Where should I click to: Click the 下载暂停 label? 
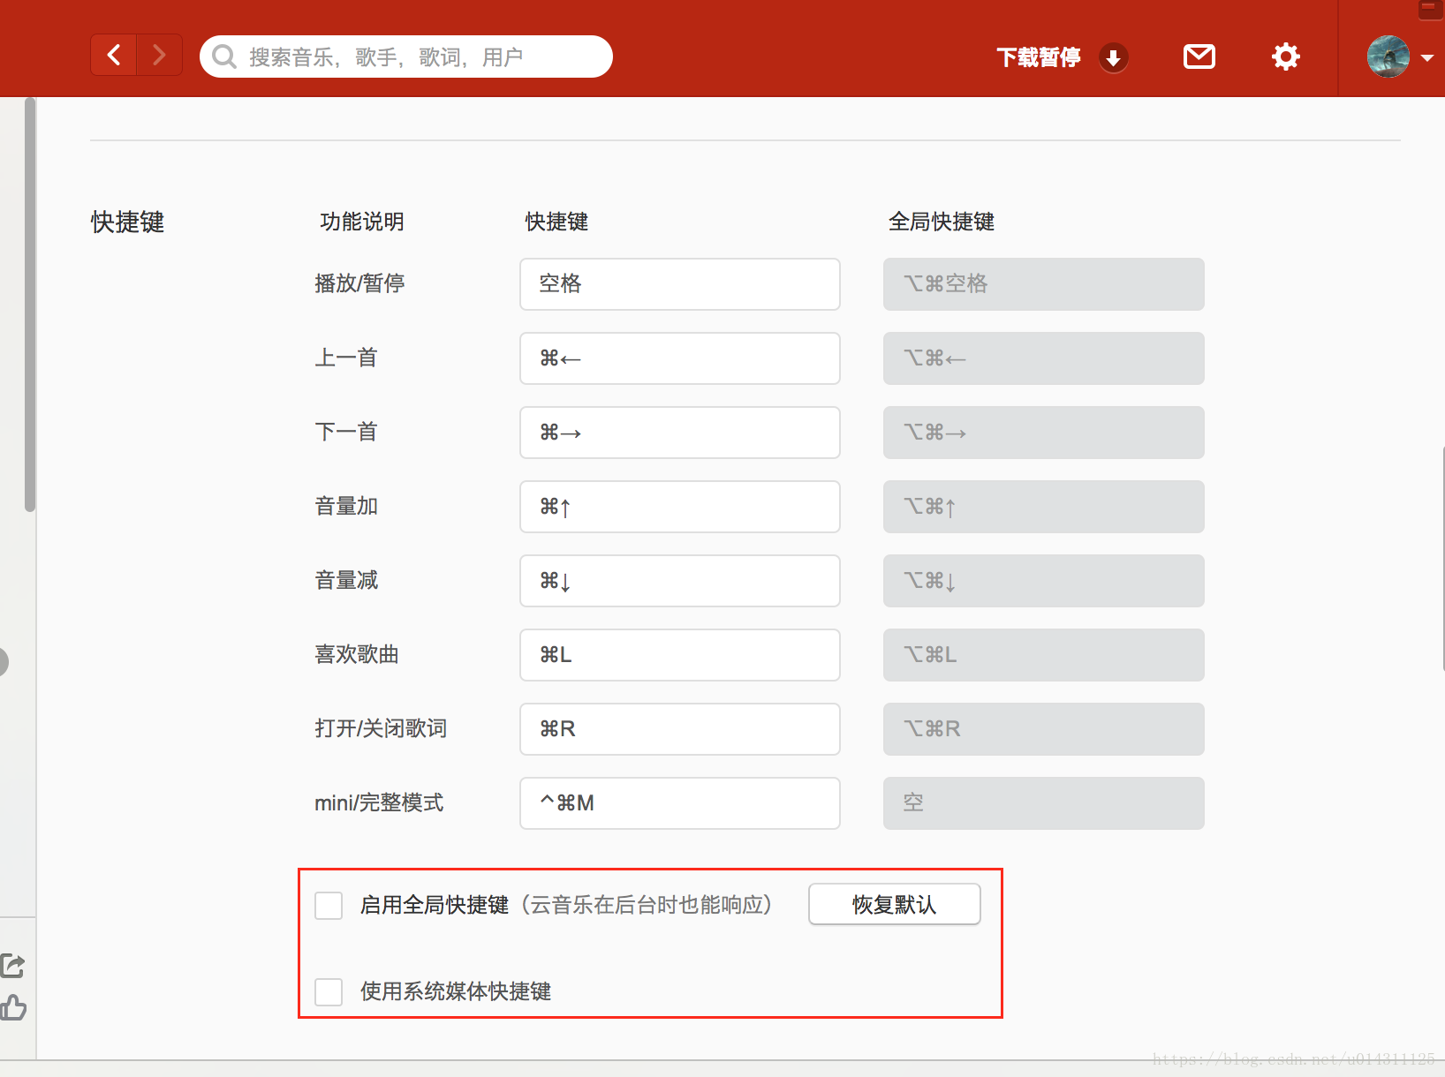click(x=1039, y=57)
